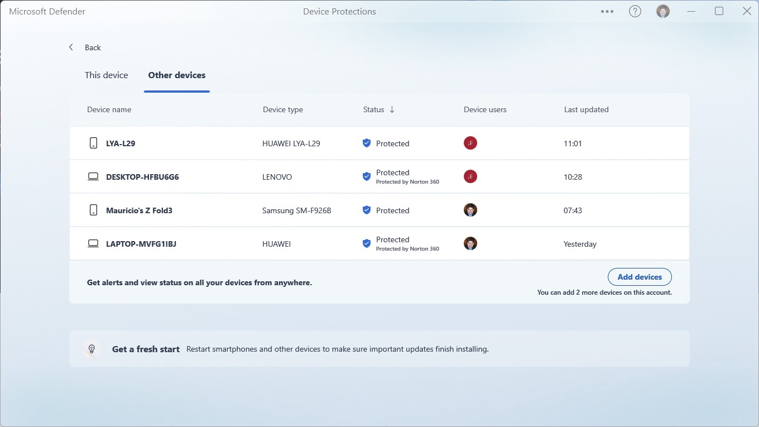
Task: Click the HUAWEI LYA-L29 device type cell
Action: click(x=291, y=143)
